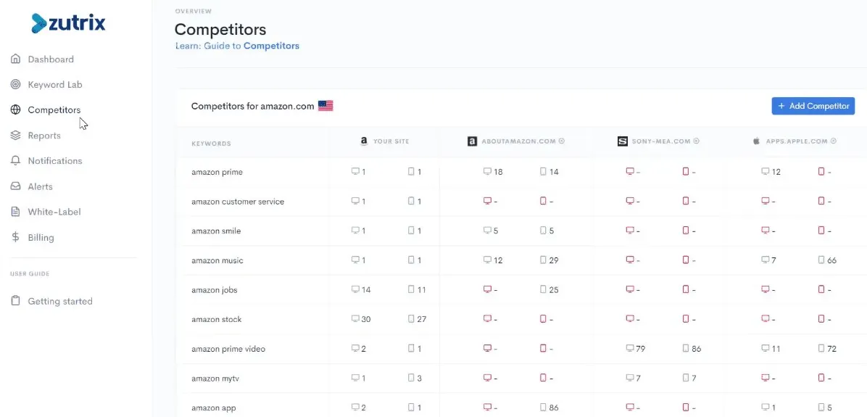
Task: Click the US flag next to amazon.com
Action: (x=325, y=106)
